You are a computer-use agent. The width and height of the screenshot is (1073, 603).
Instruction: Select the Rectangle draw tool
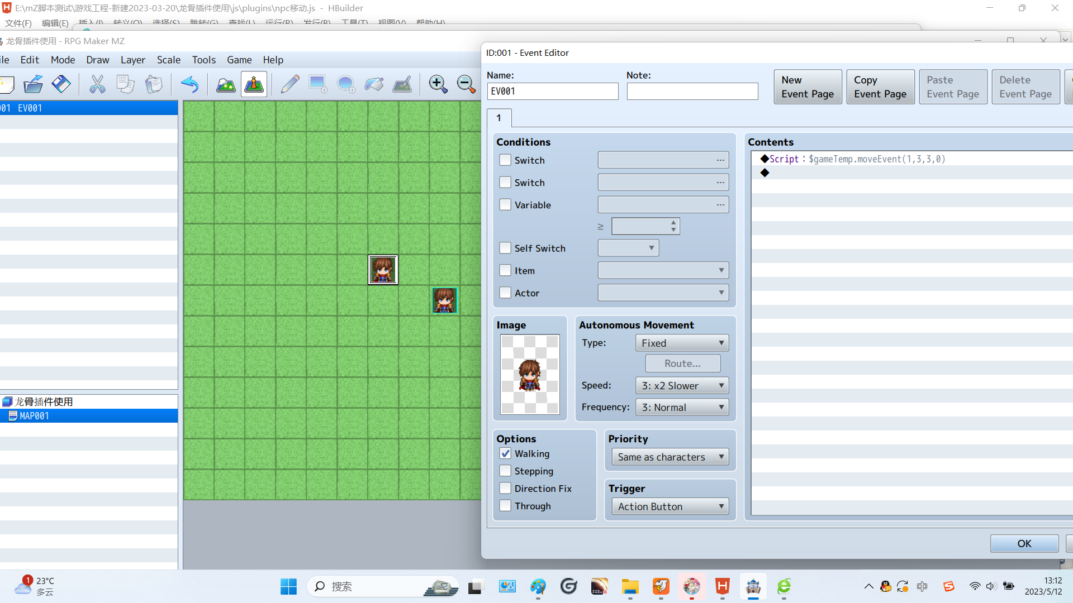click(318, 84)
